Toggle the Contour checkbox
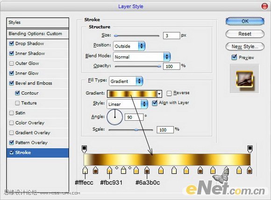The height and width of the screenshot is (200, 271). (x=17, y=93)
